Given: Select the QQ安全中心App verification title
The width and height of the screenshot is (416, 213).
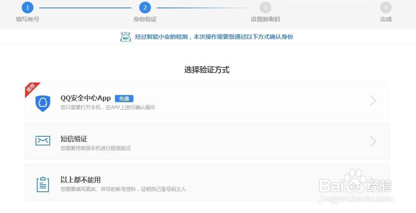Looking at the screenshot, I should [85, 98].
